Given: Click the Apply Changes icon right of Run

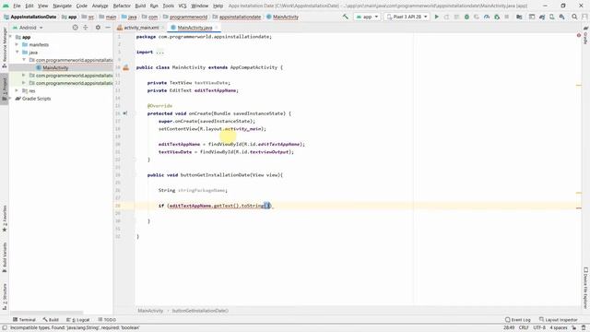Looking at the screenshot, I should pyautogui.click(x=446, y=17).
